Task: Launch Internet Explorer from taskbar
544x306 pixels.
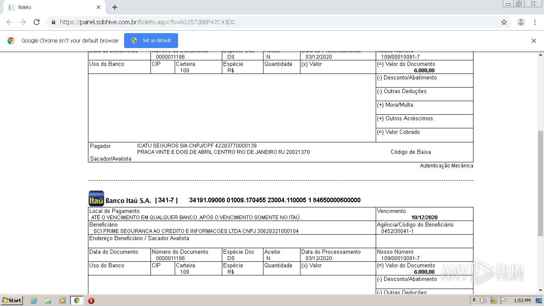Action: coord(34,300)
